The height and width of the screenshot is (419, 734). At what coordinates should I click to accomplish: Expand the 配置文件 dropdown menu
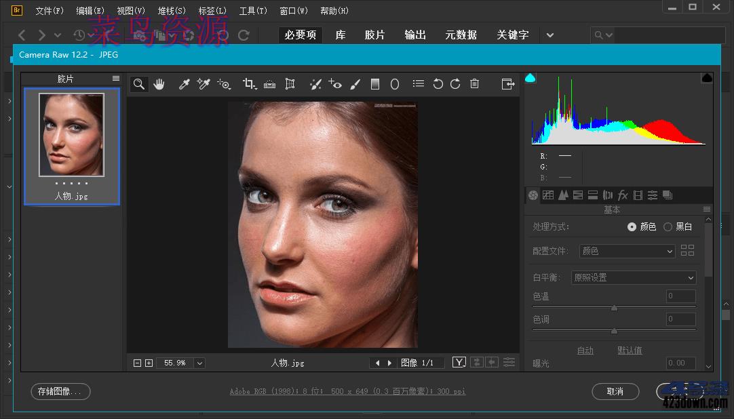[x=626, y=251]
